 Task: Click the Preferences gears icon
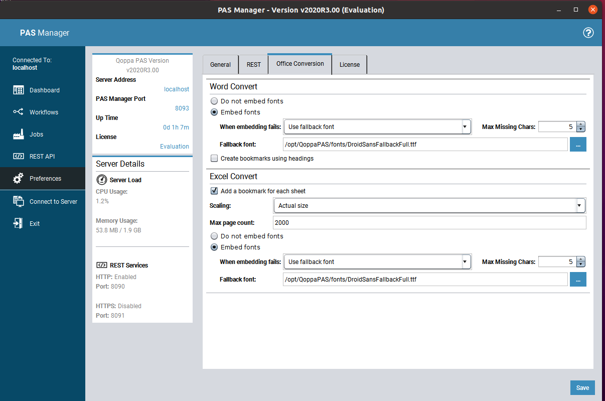click(x=19, y=178)
